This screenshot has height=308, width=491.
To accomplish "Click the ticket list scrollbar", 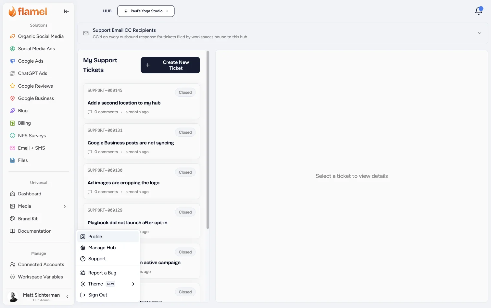I will pos(208,140).
